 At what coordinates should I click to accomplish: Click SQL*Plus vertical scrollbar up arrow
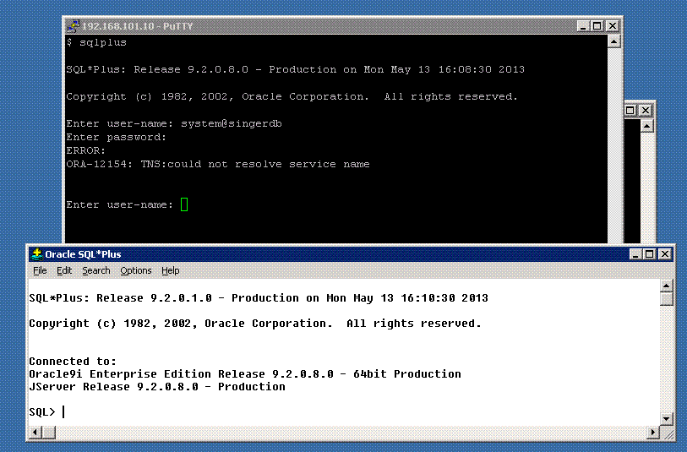(x=666, y=286)
